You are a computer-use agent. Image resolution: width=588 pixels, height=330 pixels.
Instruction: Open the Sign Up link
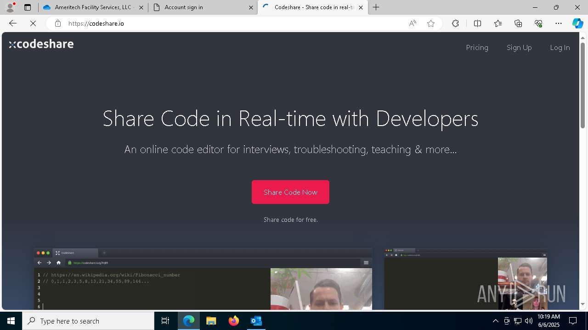pos(519,48)
